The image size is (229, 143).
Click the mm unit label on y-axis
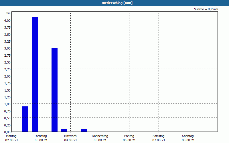pos(8,13)
